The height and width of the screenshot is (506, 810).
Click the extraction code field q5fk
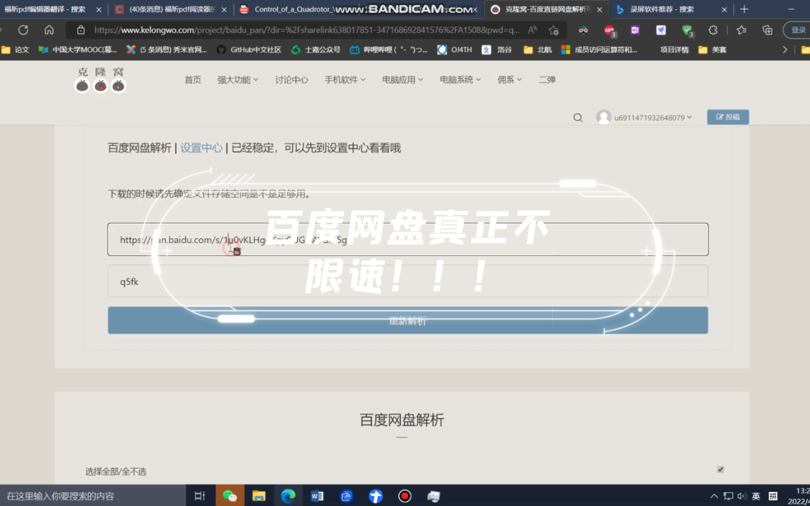coord(408,281)
